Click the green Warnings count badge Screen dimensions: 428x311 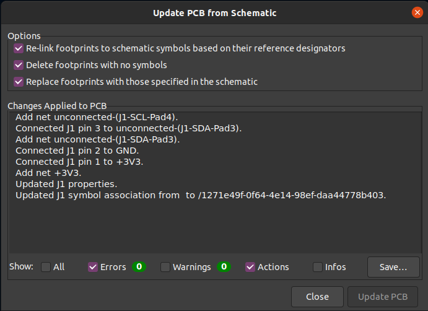point(224,267)
